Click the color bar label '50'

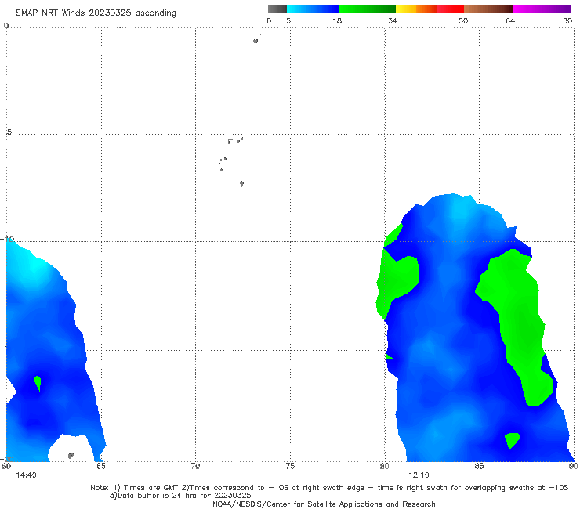point(463,20)
